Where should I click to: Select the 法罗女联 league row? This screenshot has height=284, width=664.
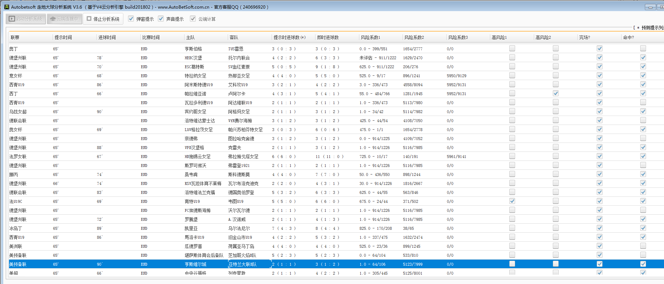click(x=18, y=157)
